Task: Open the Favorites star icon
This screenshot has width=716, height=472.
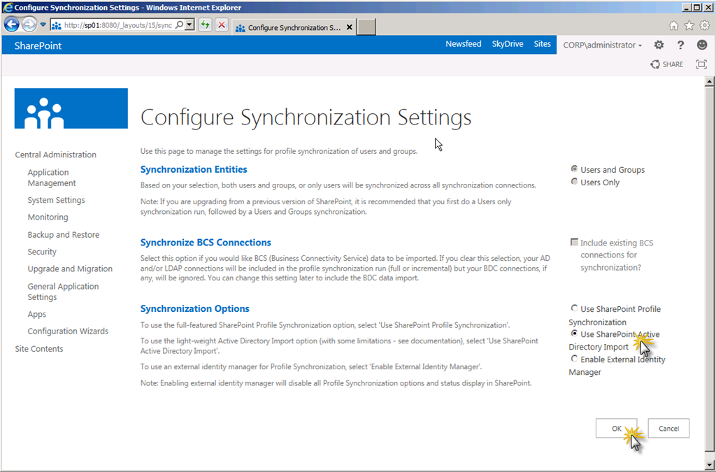Action: [x=689, y=26]
